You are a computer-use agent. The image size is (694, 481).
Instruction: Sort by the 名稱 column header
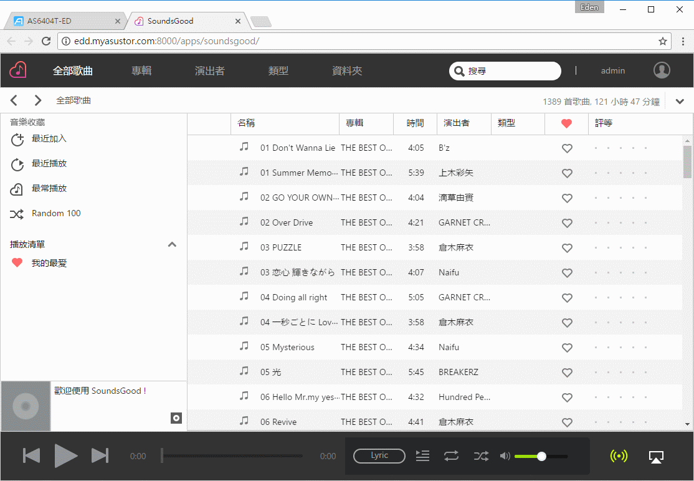(x=285, y=123)
